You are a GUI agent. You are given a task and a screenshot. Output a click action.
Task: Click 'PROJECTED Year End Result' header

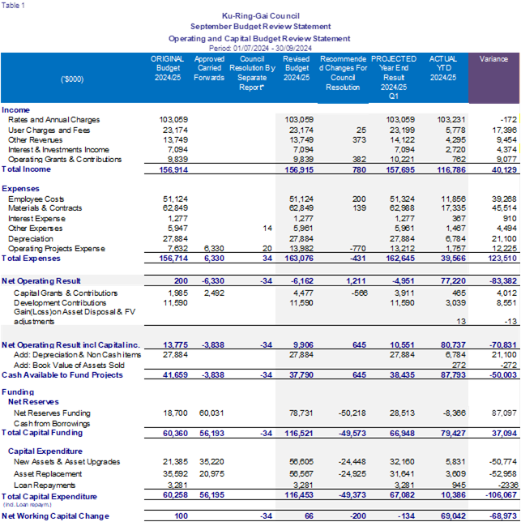click(394, 77)
